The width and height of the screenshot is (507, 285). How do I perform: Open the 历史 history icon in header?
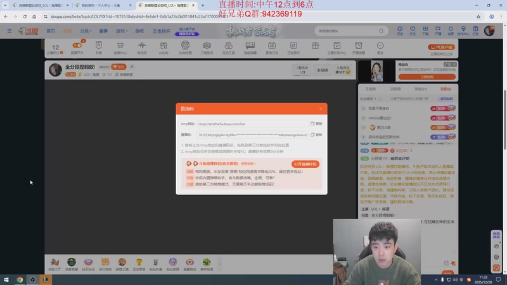tap(400, 31)
